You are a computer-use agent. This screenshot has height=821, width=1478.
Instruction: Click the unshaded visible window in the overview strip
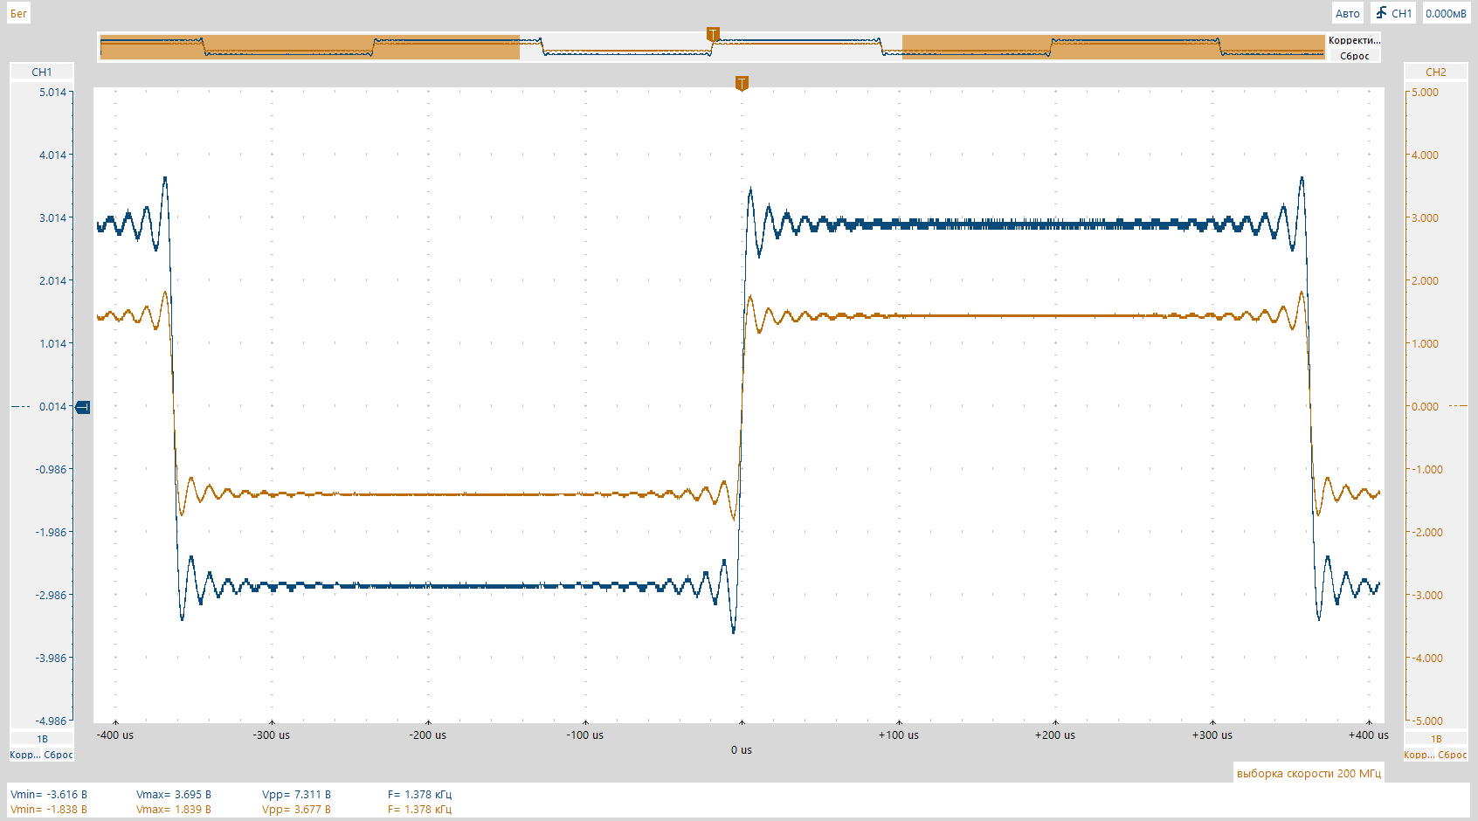pyautogui.click(x=711, y=47)
